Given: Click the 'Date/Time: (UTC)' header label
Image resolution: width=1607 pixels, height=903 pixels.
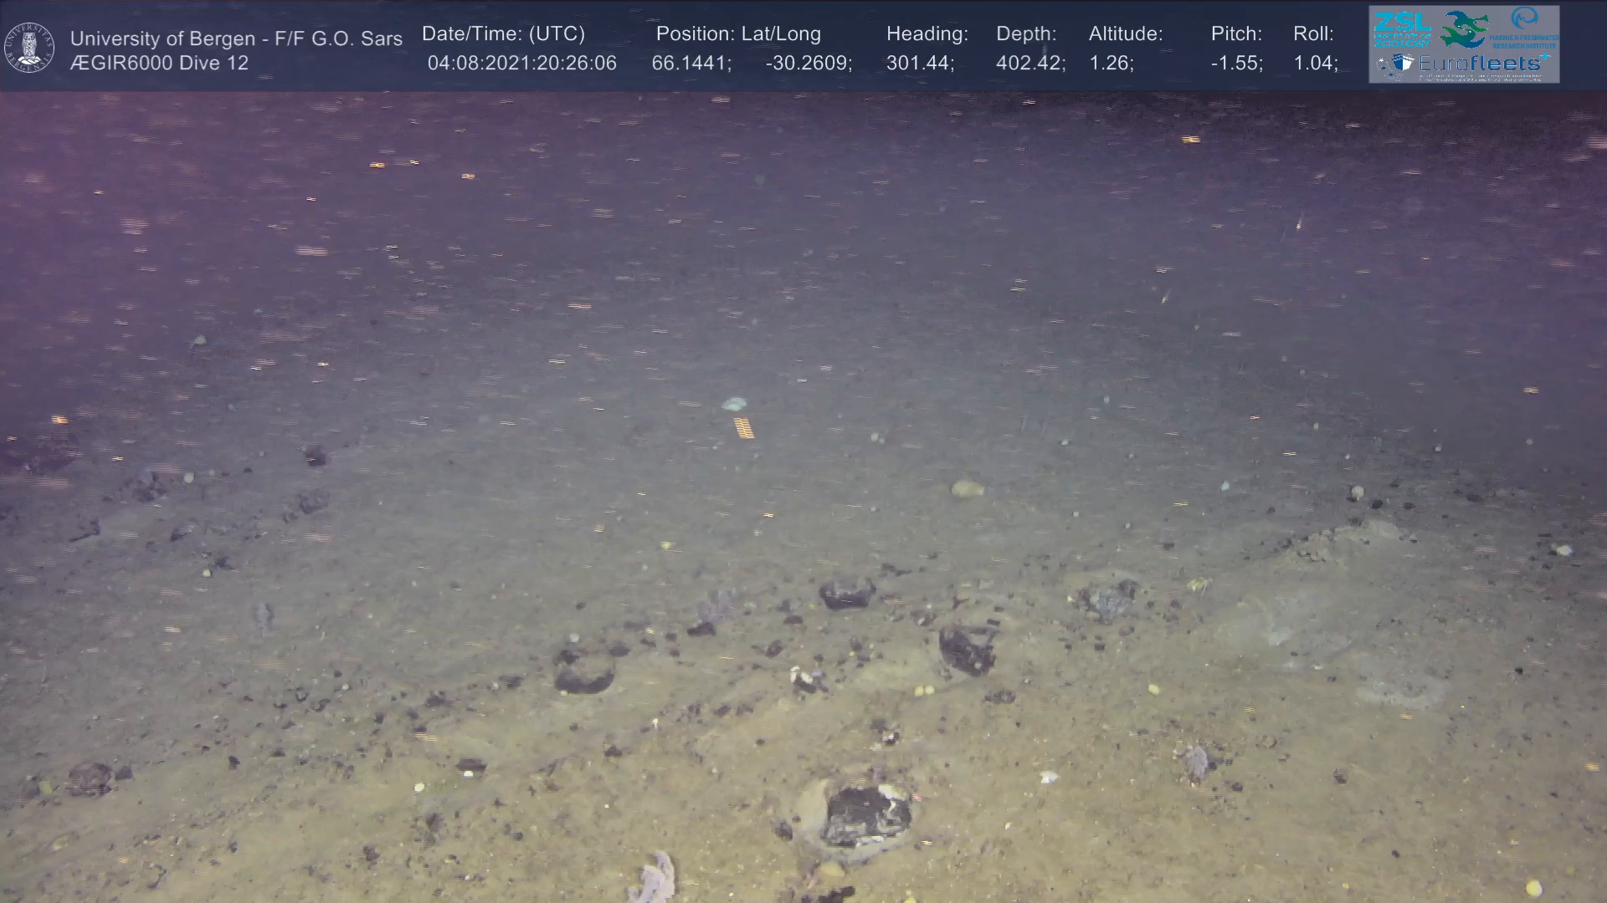Looking at the screenshot, I should (503, 33).
